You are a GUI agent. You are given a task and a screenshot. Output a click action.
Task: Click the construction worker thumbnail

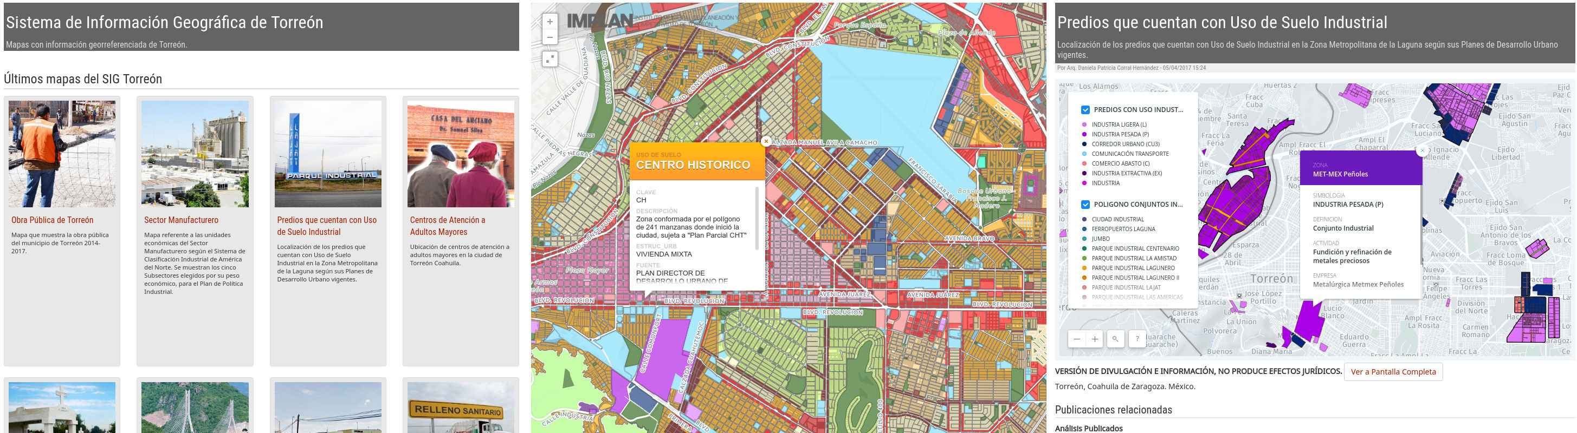(x=62, y=154)
